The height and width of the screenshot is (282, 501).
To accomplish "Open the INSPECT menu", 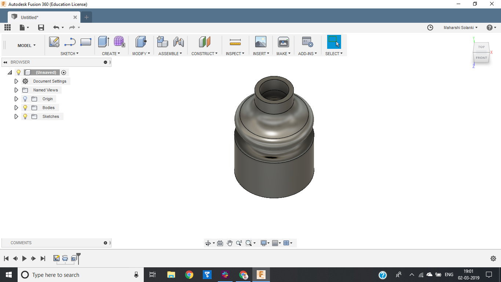I will (235, 54).
